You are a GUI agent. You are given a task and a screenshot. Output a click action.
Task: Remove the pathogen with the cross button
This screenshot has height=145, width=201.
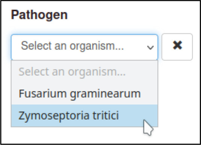pyautogui.click(x=177, y=47)
